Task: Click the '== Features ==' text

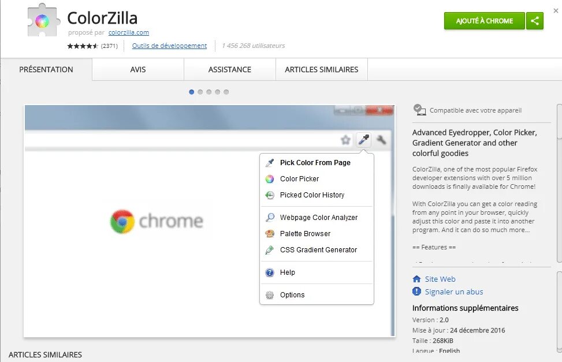Action: pyautogui.click(x=434, y=247)
